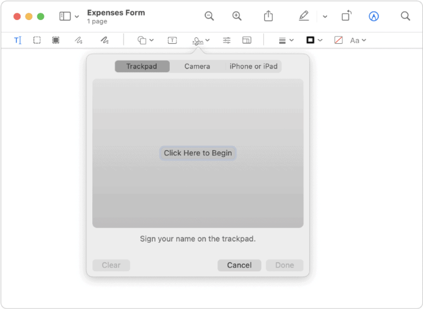Select the Rectangular Selection tool
The width and height of the screenshot is (423, 309).
[37, 40]
